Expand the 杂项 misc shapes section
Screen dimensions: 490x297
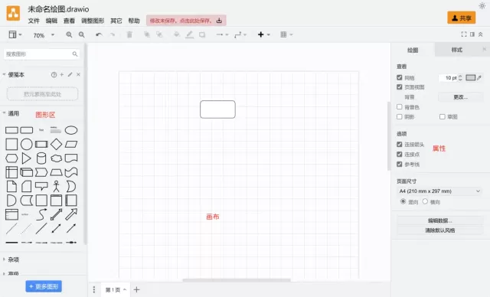tap(4, 259)
